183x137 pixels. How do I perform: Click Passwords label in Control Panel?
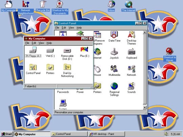[63, 92]
